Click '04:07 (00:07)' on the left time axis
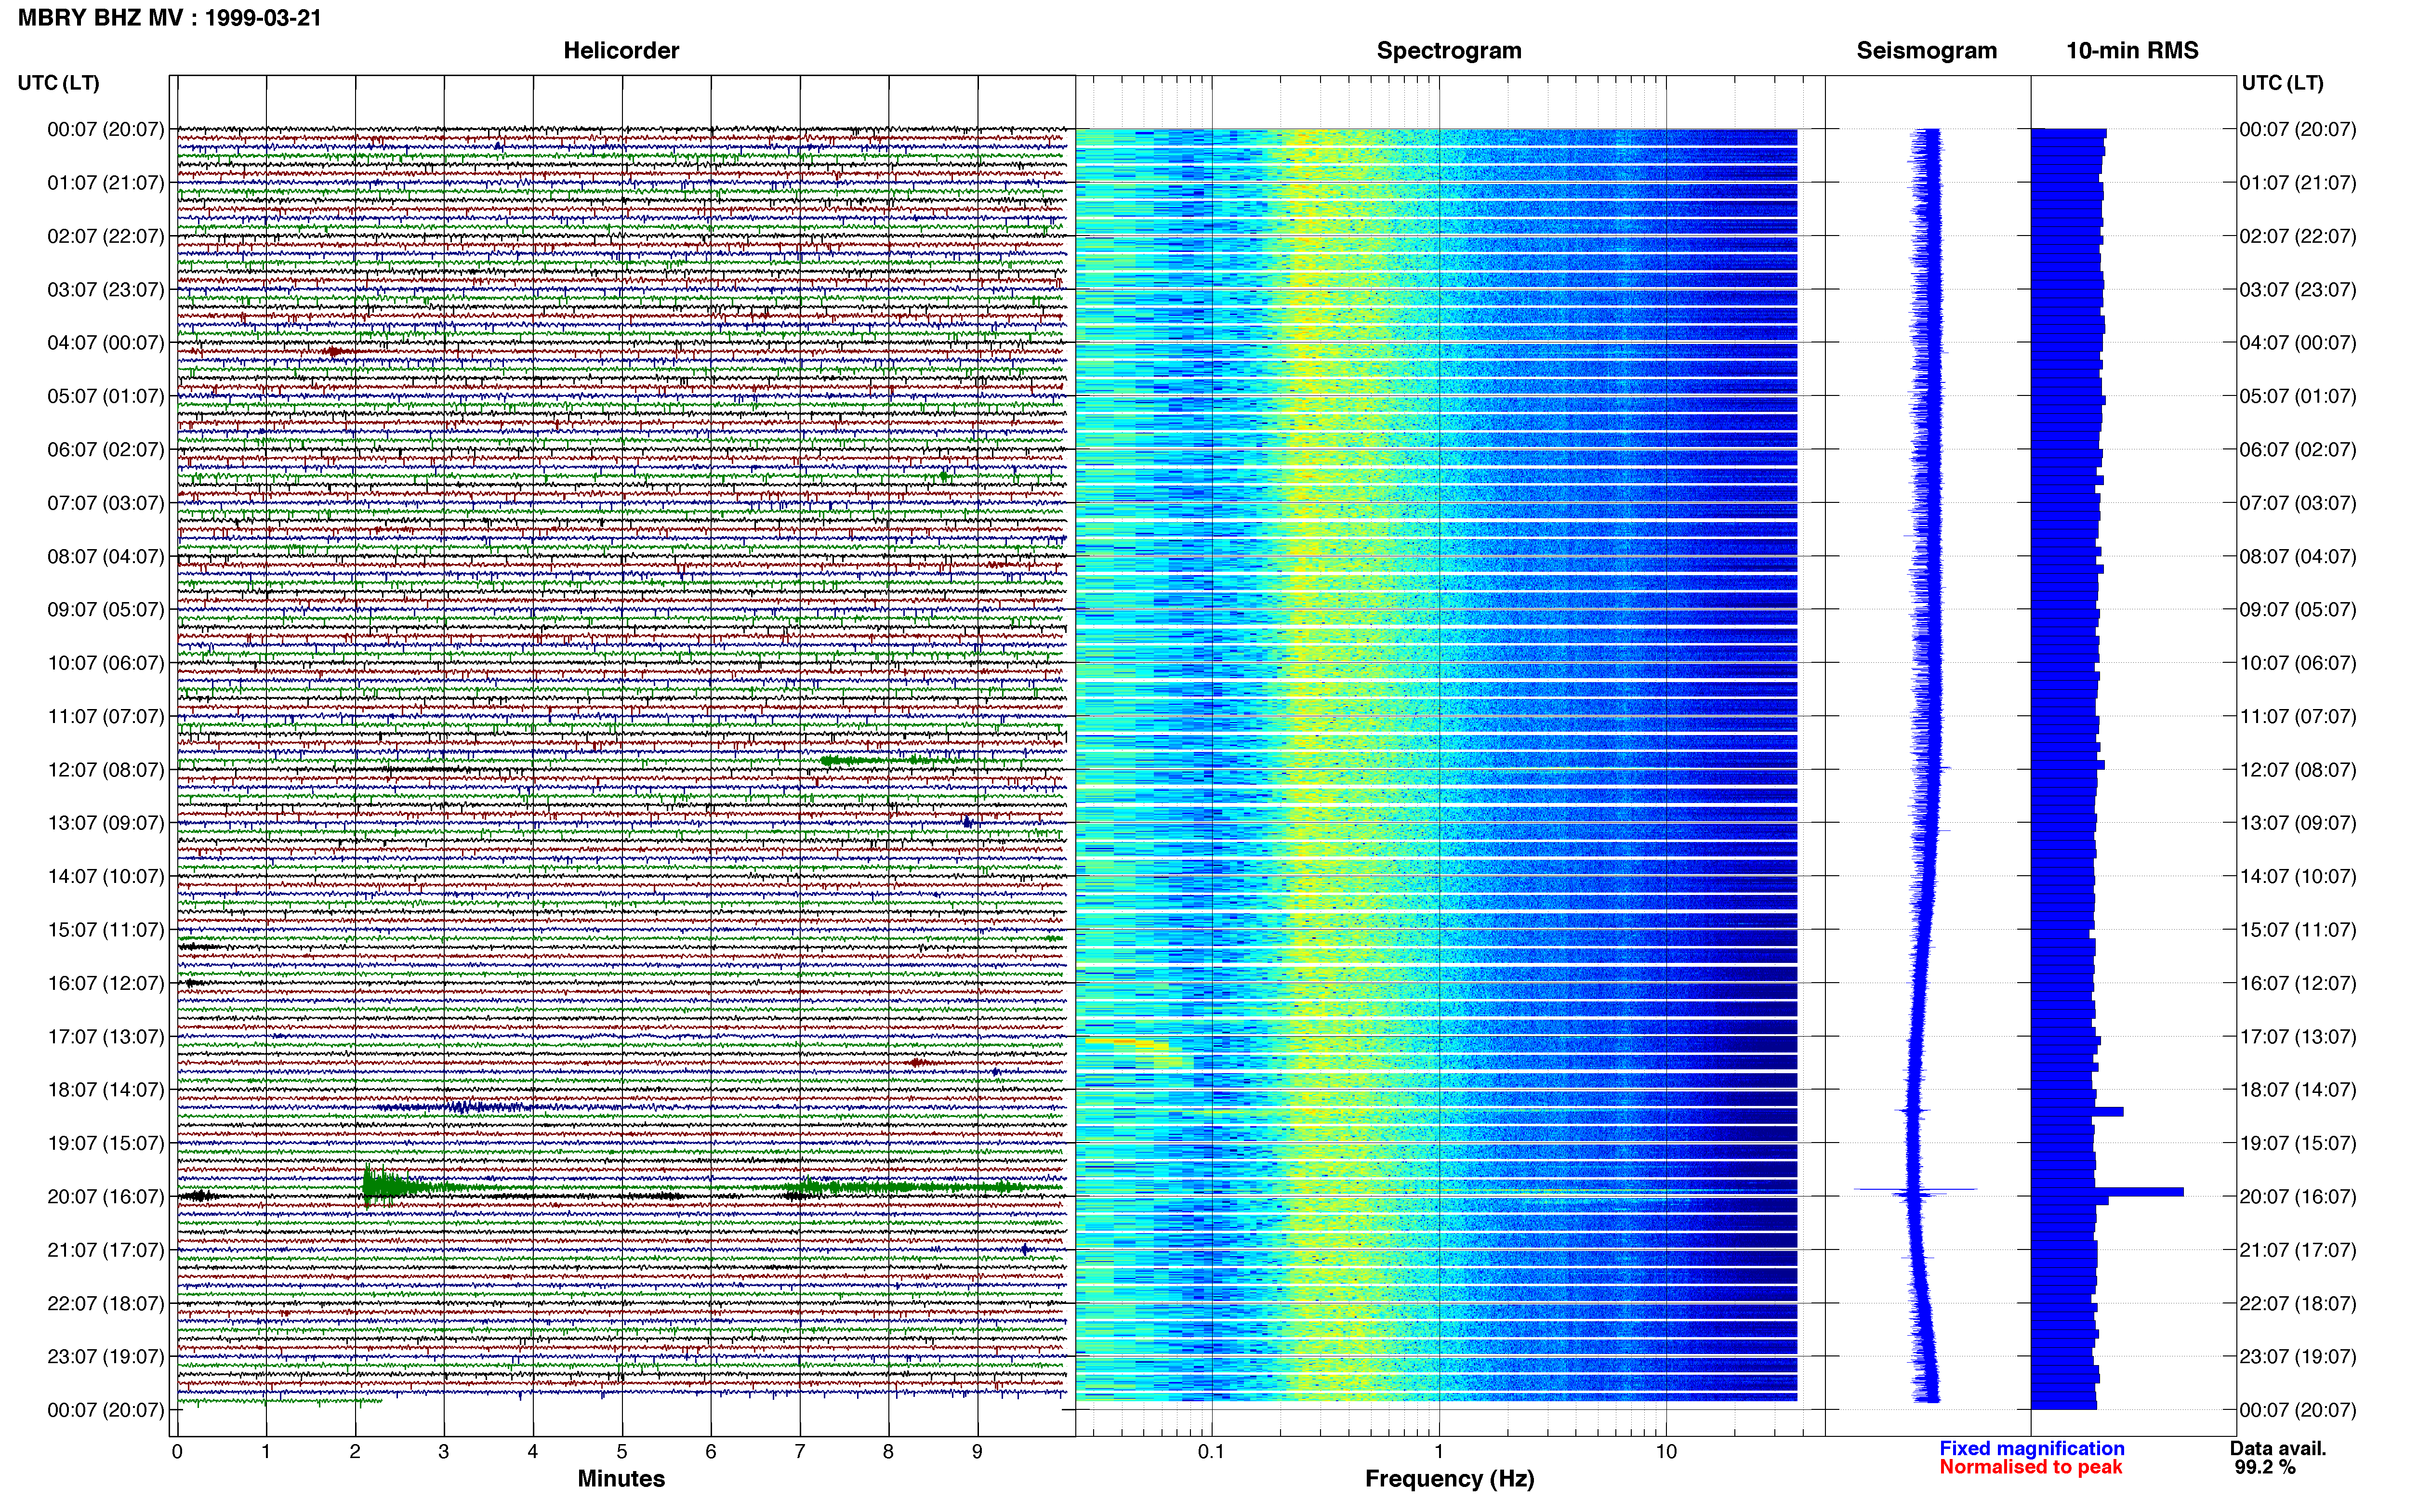Screen dimensions: 2418x1512 105,343
